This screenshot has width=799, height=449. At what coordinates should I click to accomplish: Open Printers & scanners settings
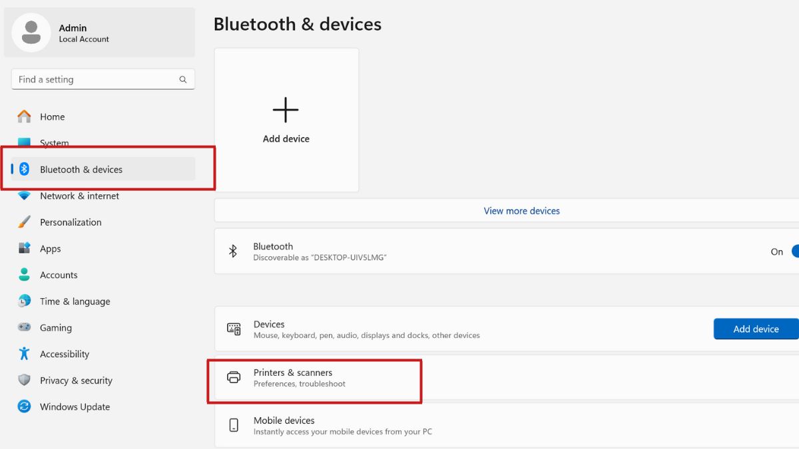tap(507, 377)
